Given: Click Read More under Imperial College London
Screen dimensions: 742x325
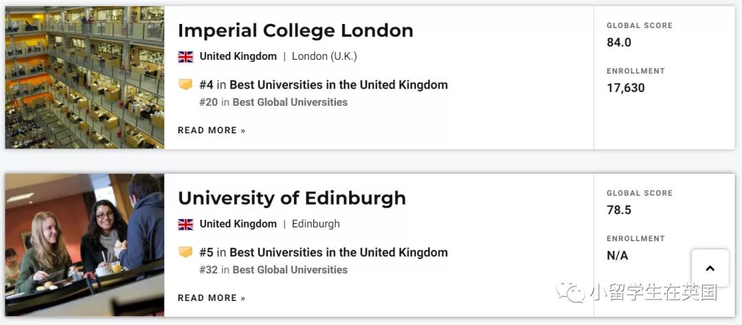Looking at the screenshot, I should (212, 131).
